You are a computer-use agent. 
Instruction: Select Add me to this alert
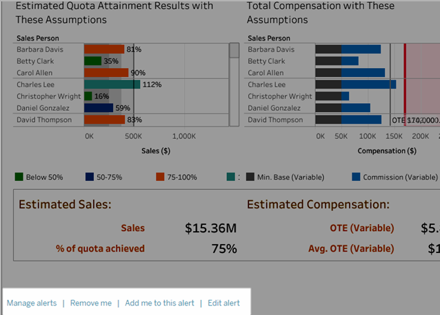click(159, 303)
